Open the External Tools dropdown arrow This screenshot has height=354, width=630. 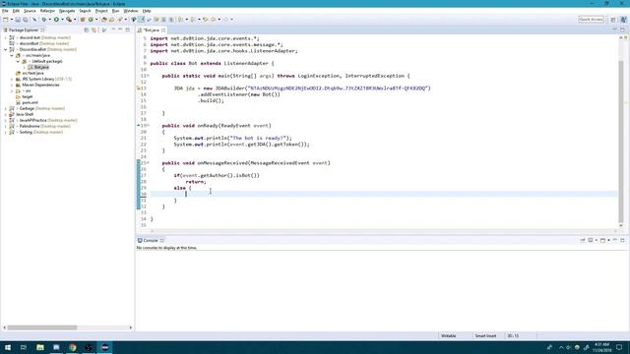(75, 20)
